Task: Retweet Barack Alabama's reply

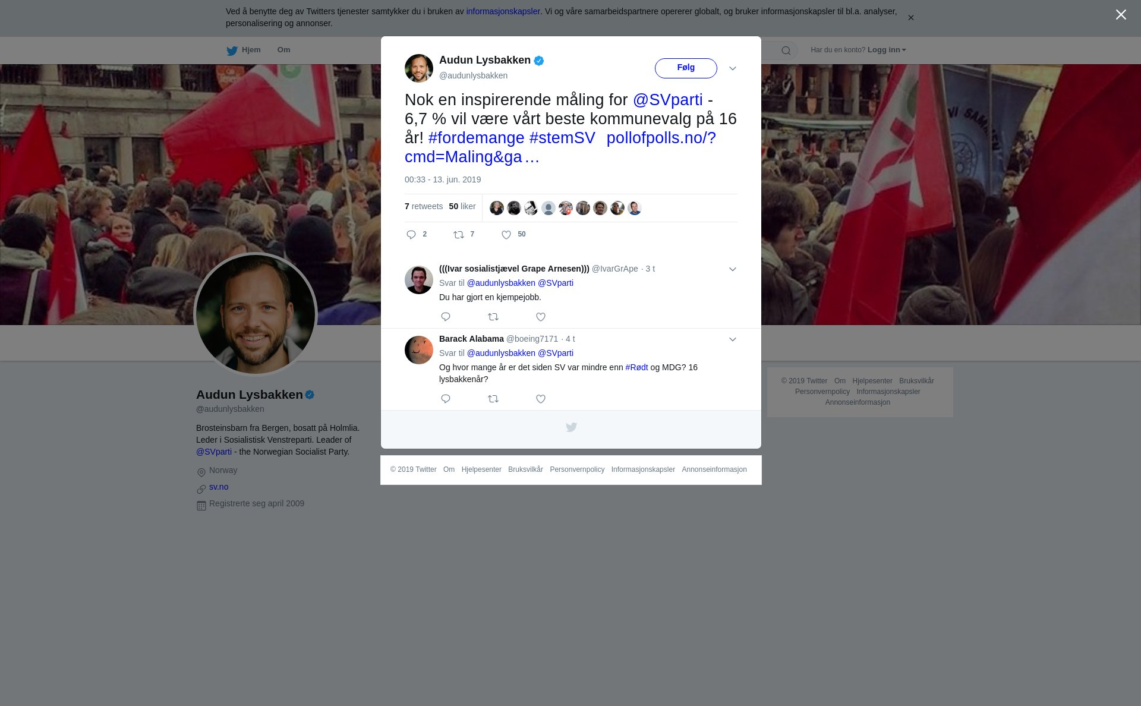Action: 493,399
